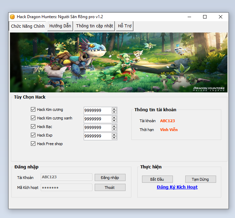Increase Hack Exp value with up arrow
The width and height of the screenshot is (235, 218).
click(114, 134)
